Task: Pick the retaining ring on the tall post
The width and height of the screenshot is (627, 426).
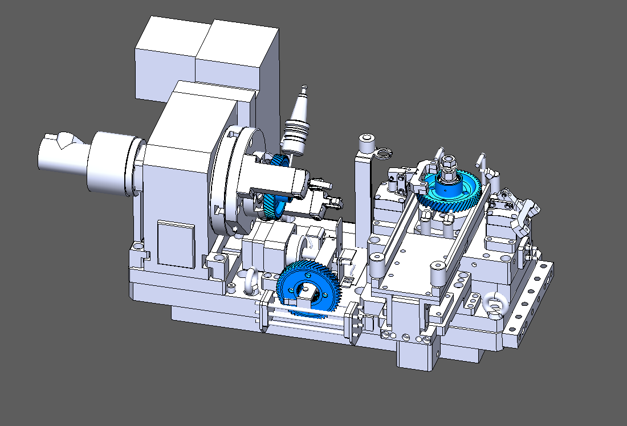Action: [384, 153]
